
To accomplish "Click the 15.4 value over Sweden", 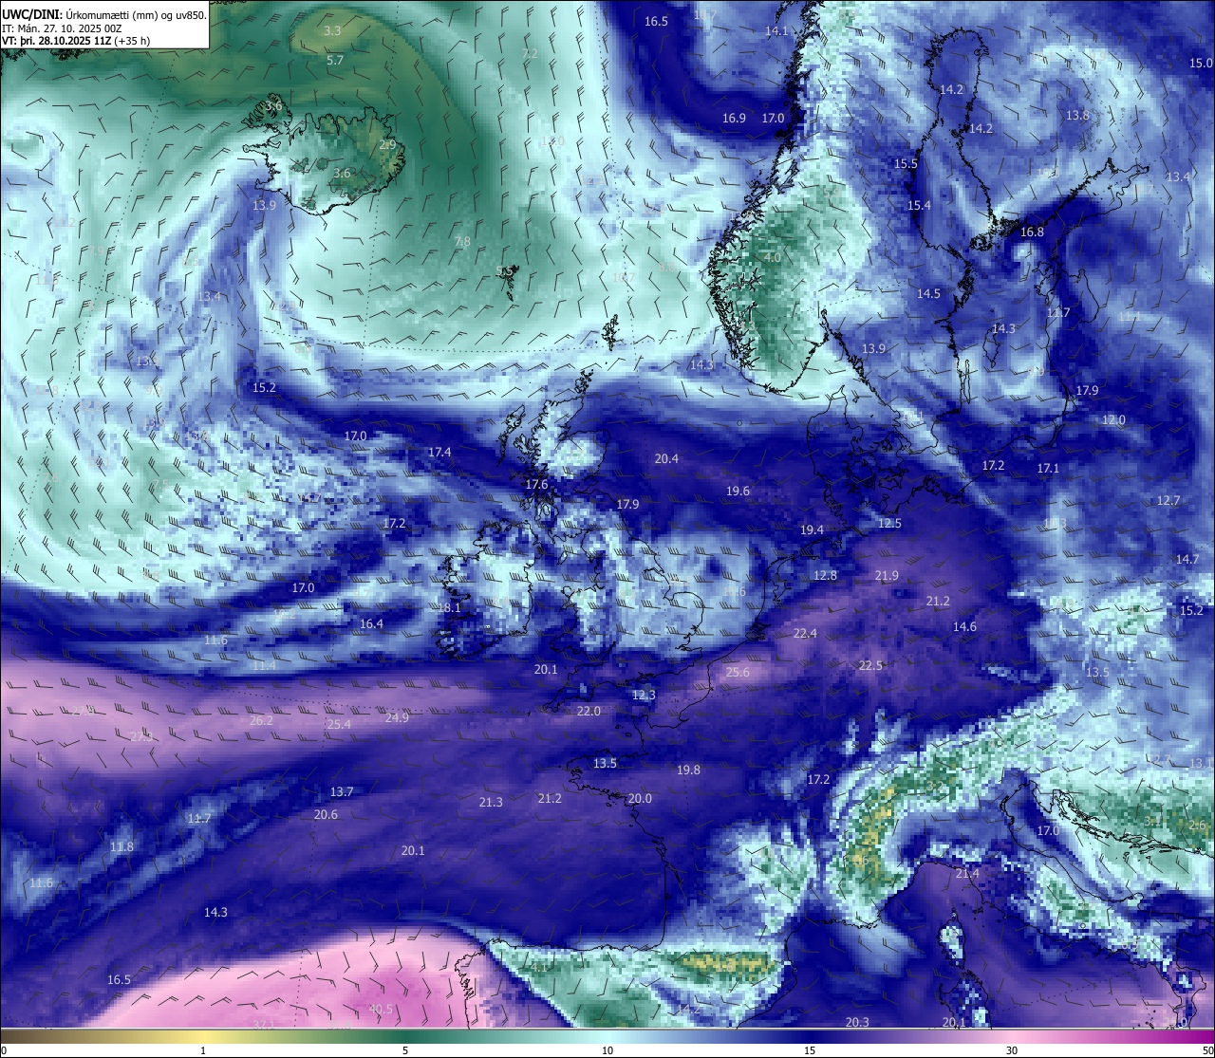I will pos(919,206).
